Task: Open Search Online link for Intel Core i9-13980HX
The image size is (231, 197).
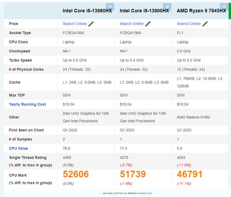Action: pos(75,24)
